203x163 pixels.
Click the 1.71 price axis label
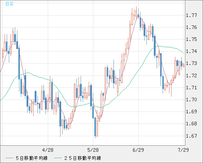click(x=191, y=88)
